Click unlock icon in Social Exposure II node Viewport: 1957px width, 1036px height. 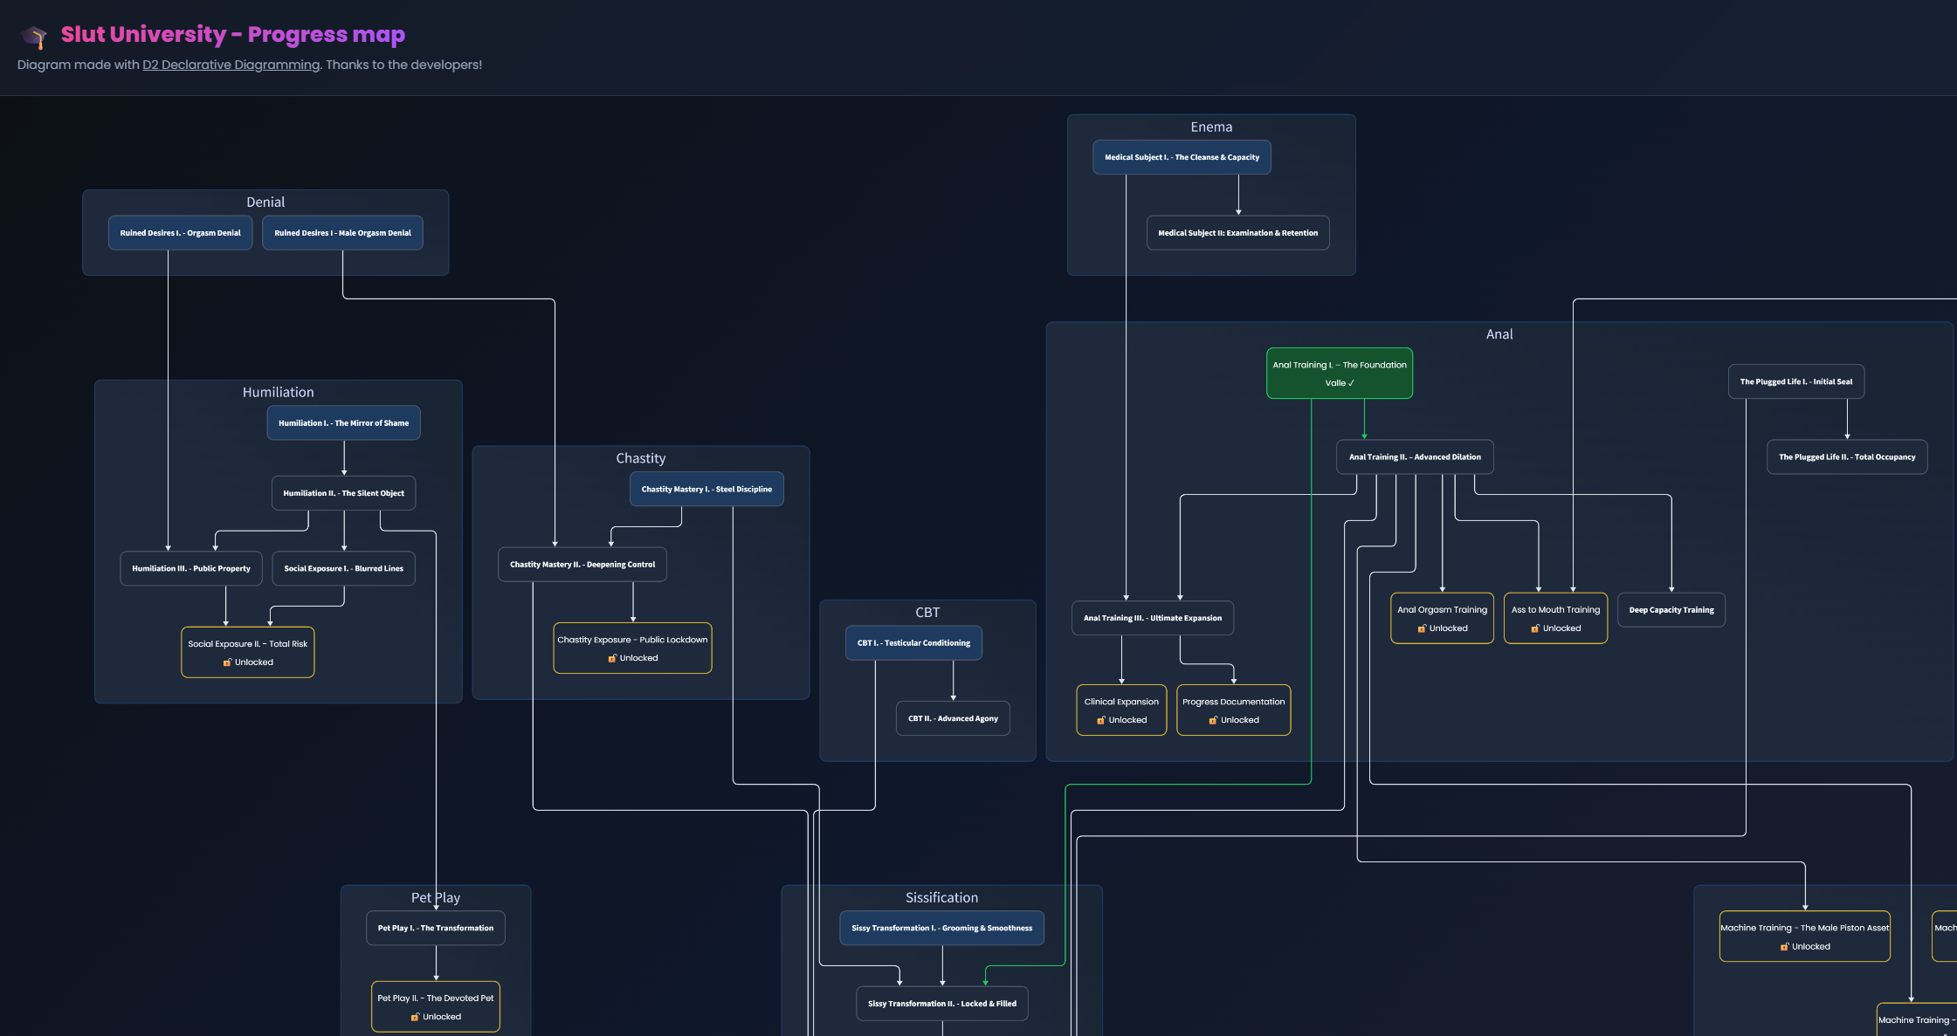(227, 662)
